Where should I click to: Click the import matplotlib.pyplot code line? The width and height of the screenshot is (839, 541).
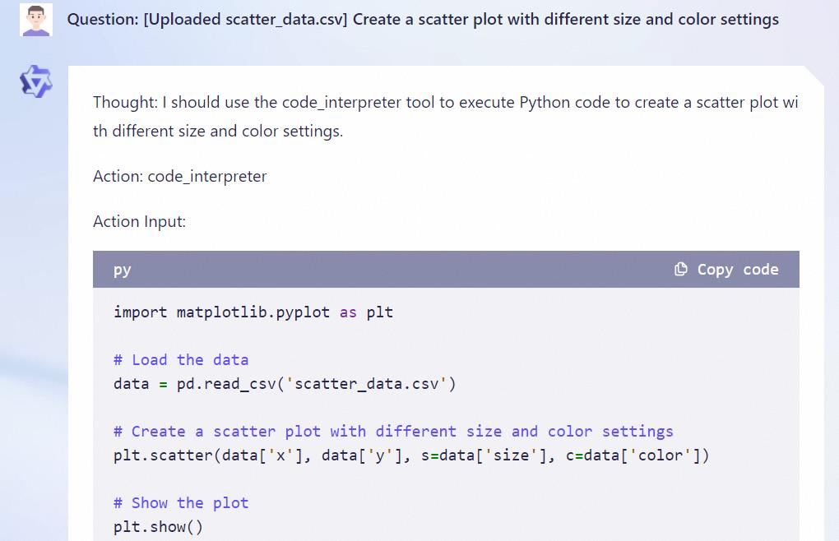(x=253, y=312)
